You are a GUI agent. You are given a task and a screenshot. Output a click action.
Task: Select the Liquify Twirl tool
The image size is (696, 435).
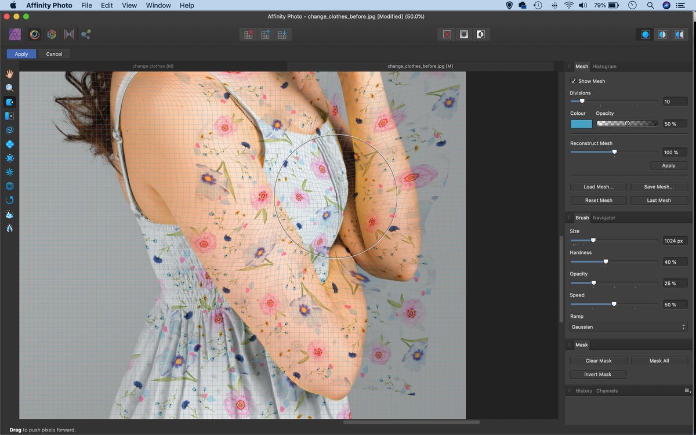coord(9,130)
